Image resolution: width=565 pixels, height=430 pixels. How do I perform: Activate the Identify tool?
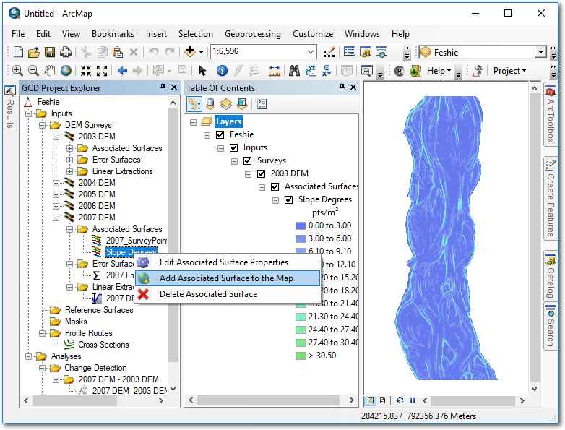pos(222,71)
